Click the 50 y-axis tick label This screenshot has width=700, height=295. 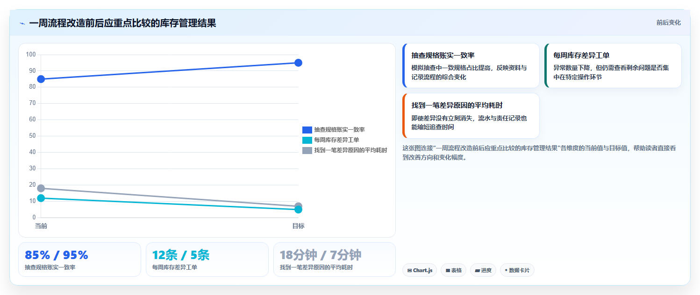(x=32, y=136)
